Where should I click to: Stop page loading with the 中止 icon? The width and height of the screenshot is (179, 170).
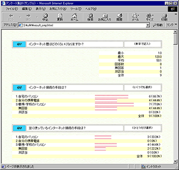pos(45,17)
